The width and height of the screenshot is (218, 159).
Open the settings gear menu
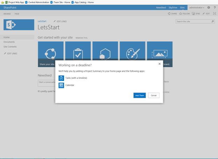(209, 7)
